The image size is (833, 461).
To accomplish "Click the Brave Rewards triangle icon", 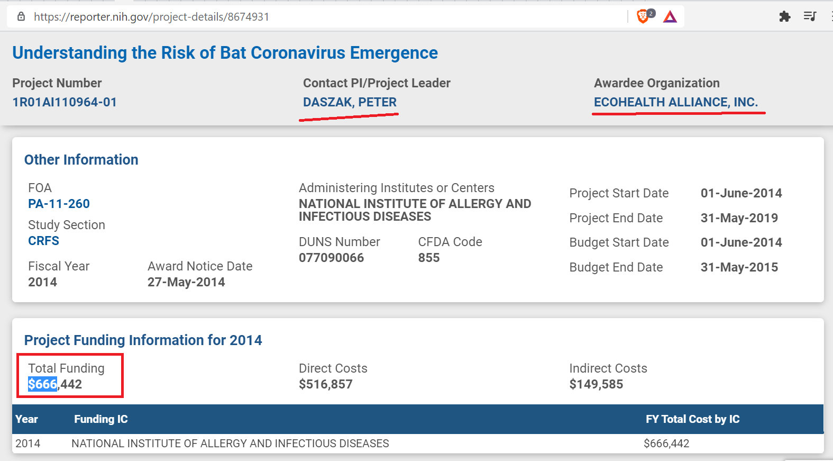I will tap(670, 17).
